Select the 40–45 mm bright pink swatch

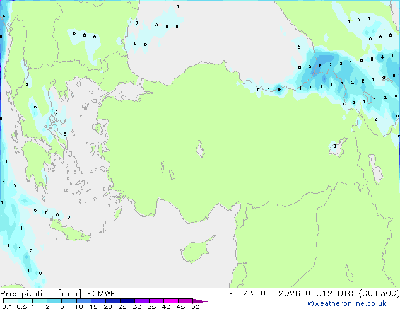171,301
